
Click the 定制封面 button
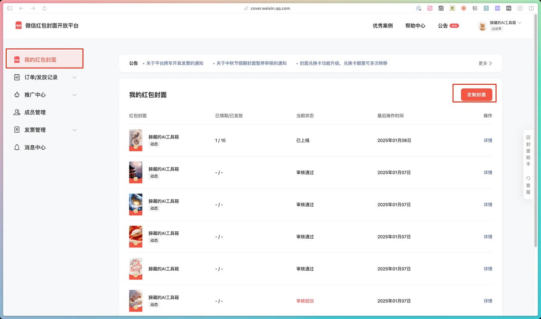[x=476, y=95]
